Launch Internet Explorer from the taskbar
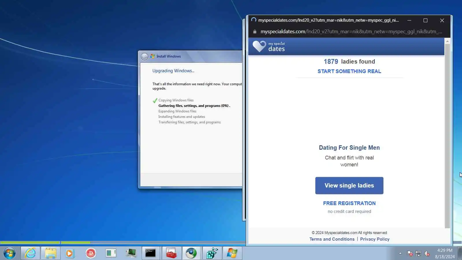 pos(30,253)
